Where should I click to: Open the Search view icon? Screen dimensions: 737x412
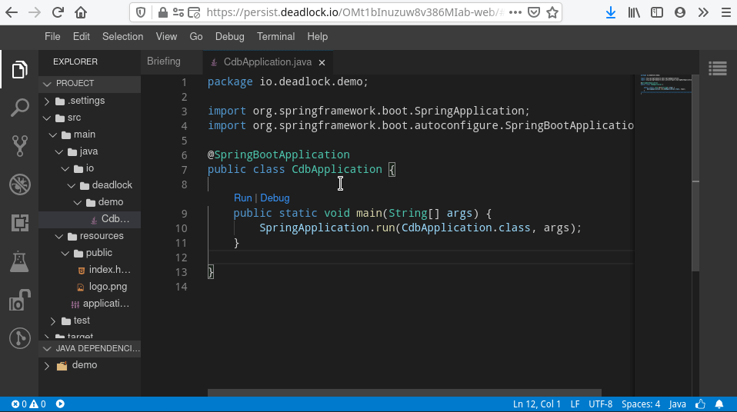coord(19,108)
